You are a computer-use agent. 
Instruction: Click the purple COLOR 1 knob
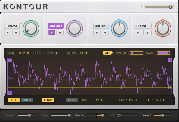[x=75, y=28]
